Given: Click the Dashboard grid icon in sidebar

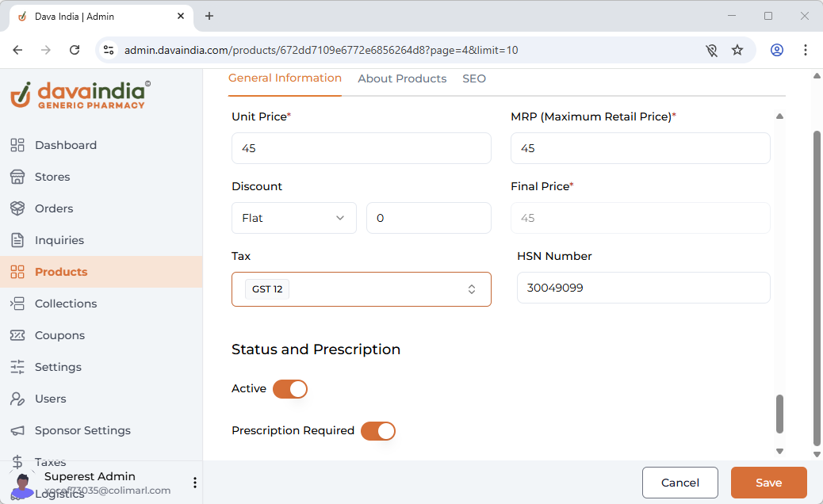Looking at the screenshot, I should point(17,145).
